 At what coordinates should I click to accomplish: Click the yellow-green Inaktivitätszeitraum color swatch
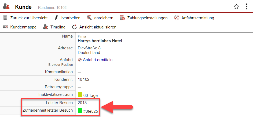80,95
